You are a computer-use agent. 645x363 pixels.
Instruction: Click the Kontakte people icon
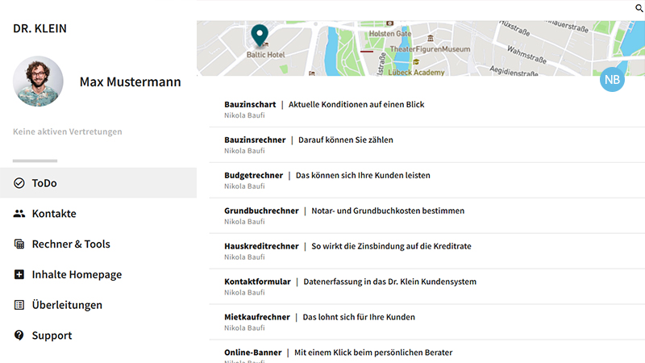[x=19, y=214]
